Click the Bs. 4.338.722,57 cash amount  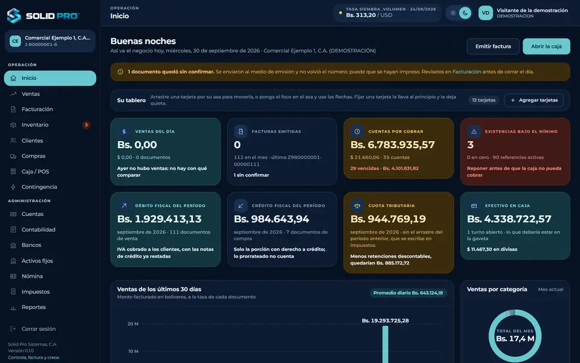(x=509, y=219)
